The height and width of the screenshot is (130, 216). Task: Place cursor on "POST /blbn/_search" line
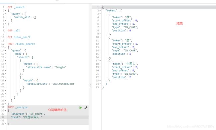click(21, 44)
